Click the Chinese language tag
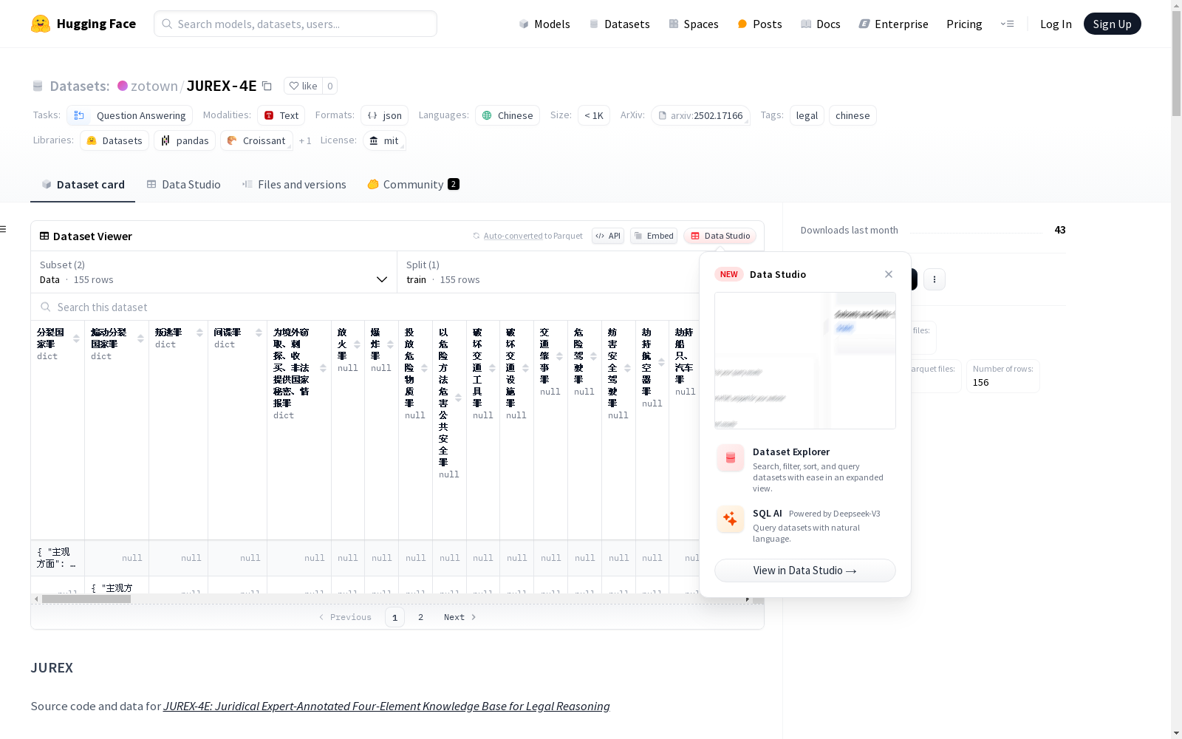Image resolution: width=1182 pixels, height=739 pixels. coord(508,115)
